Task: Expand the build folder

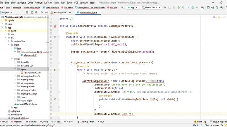Action: point(6,31)
